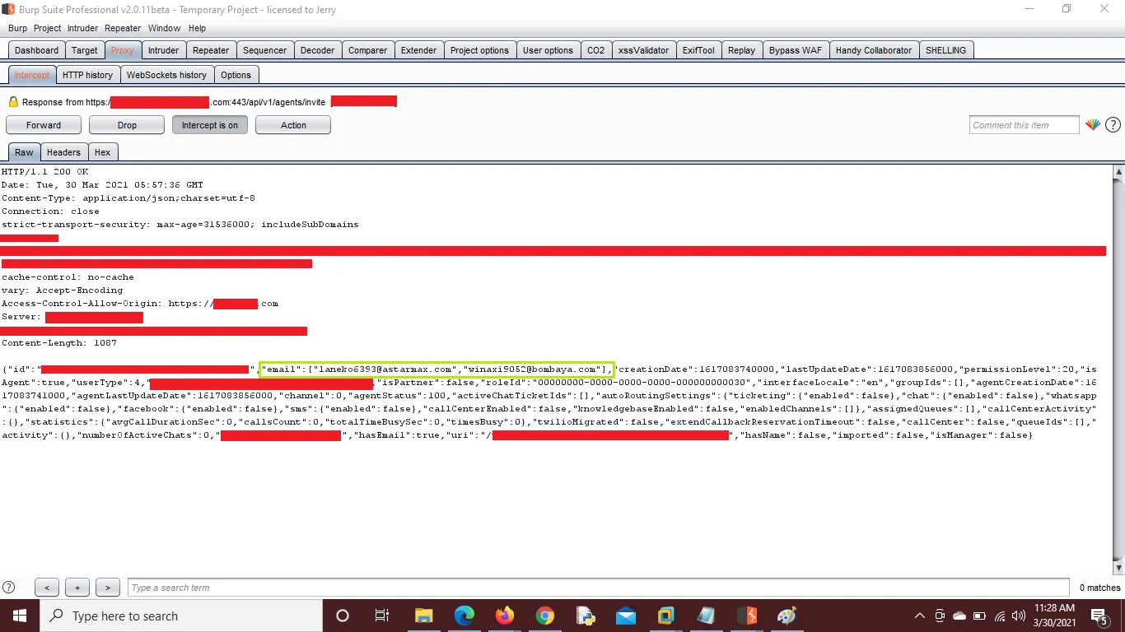Open Cortana circle on taskbar

343,616
